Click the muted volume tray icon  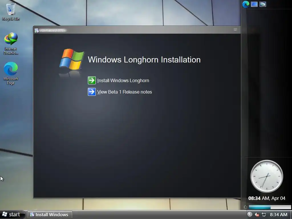pyautogui.click(x=257, y=215)
